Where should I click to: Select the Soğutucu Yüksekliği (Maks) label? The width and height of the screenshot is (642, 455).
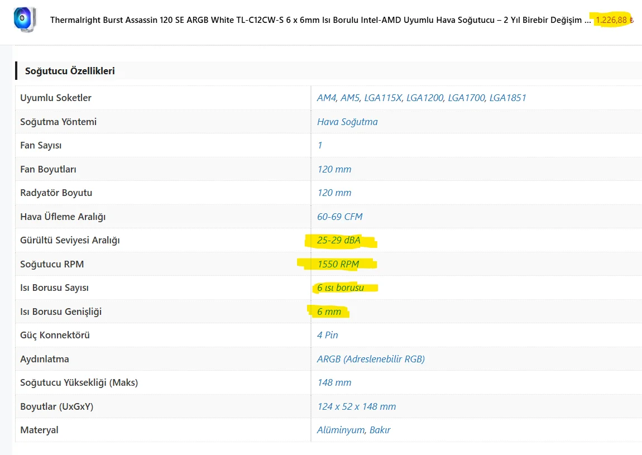pyautogui.click(x=79, y=382)
